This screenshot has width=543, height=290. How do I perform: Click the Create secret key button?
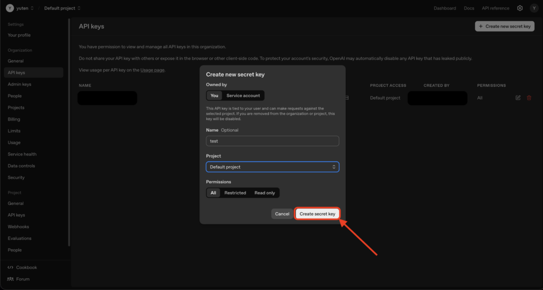tap(317, 214)
